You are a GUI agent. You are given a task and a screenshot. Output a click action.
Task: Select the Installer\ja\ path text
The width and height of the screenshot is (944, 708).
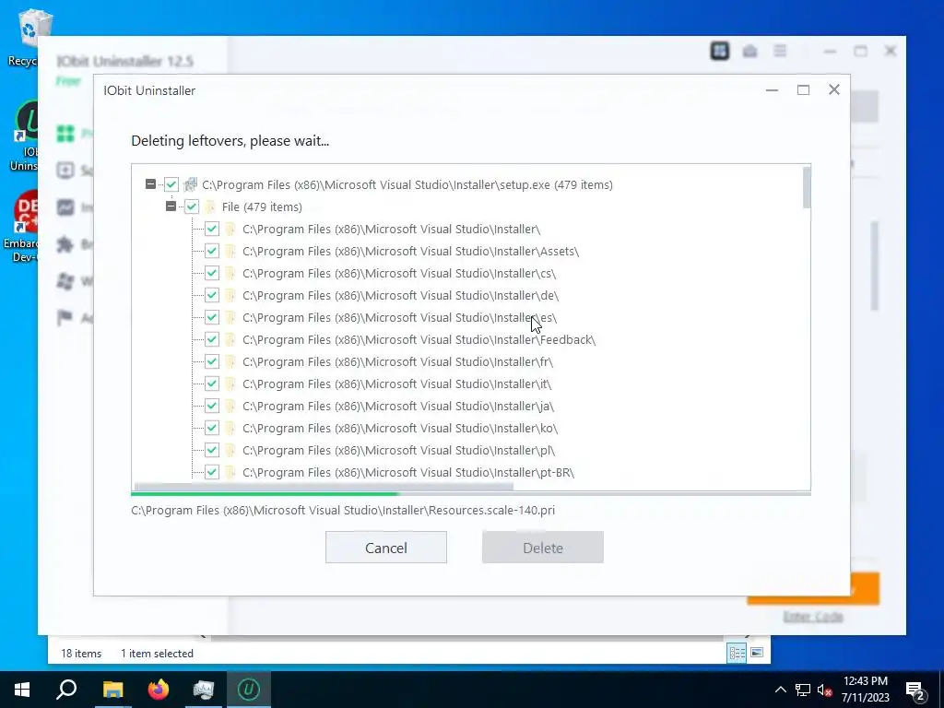pyautogui.click(x=398, y=406)
